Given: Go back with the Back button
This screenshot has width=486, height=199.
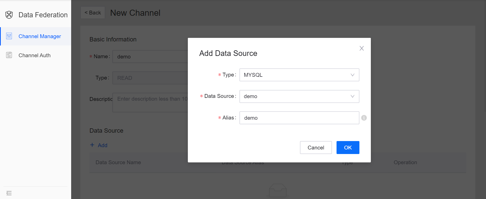Looking at the screenshot, I should click(x=93, y=13).
